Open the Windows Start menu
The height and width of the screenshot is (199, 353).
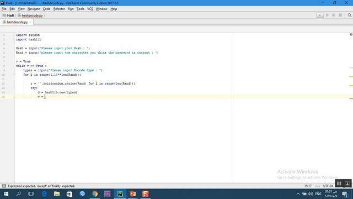tap(6, 194)
